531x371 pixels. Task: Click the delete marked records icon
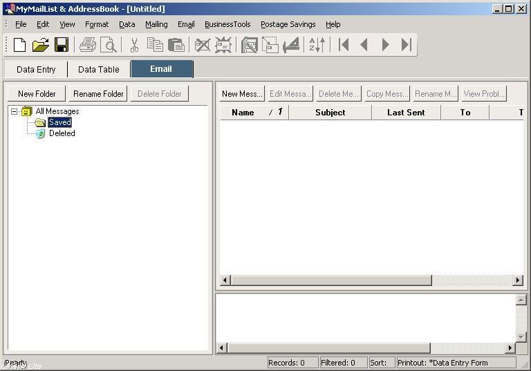pos(223,45)
